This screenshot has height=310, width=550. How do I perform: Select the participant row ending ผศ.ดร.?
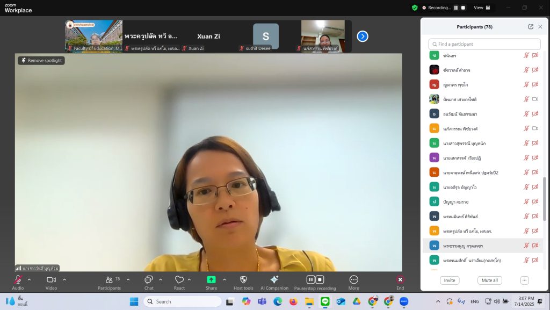(483, 230)
